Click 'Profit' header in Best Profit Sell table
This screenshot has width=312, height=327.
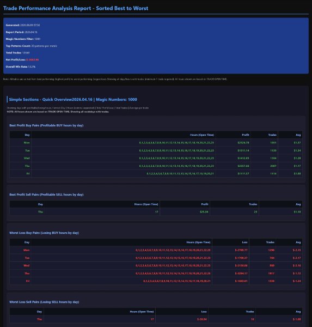[205, 204]
